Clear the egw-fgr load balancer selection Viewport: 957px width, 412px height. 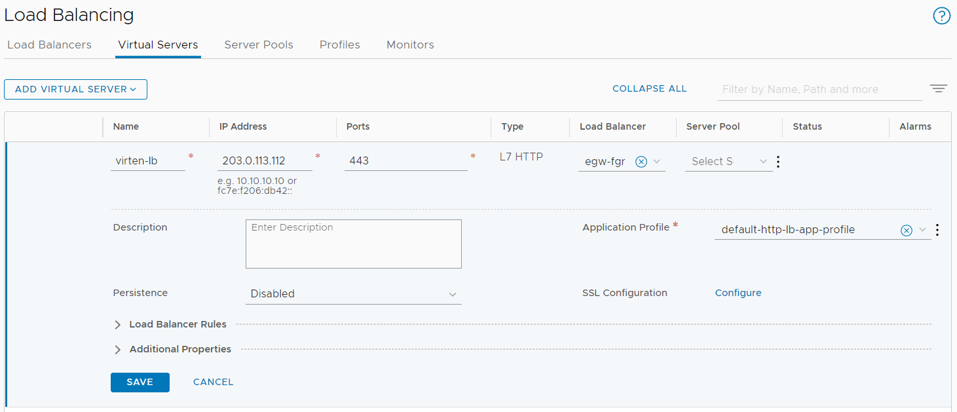641,161
